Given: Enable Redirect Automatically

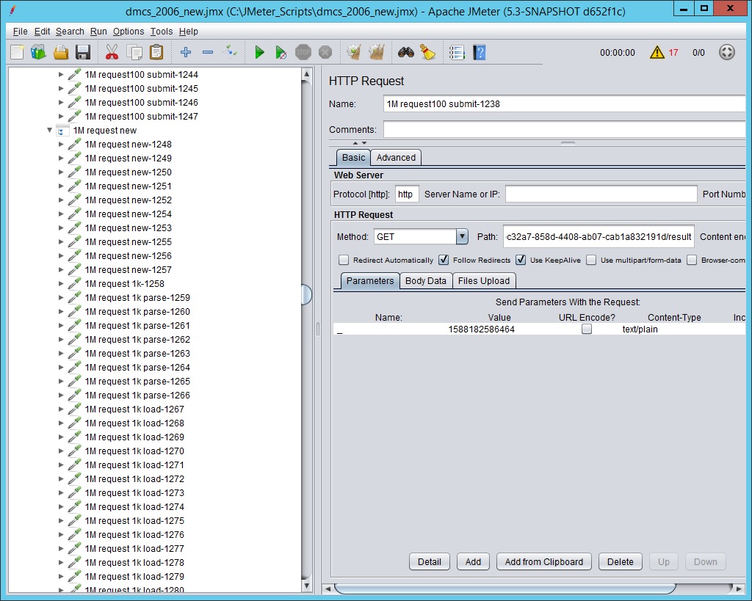Looking at the screenshot, I should (x=343, y=260).
